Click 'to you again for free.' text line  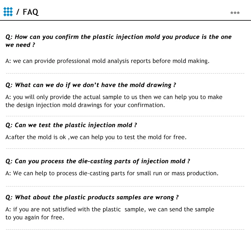click(35, 218)
